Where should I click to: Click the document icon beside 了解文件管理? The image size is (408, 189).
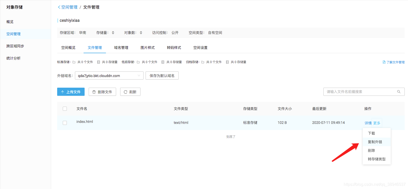(384, 62)
